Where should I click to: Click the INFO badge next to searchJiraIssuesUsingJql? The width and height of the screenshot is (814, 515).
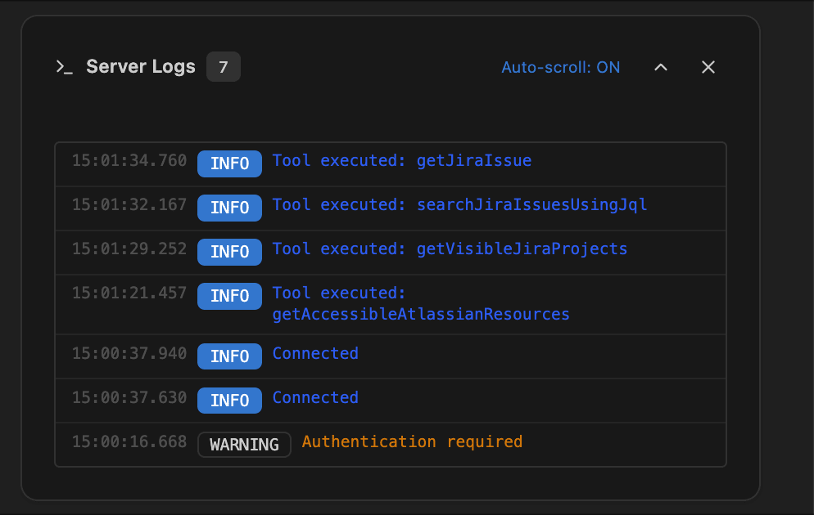[229, 208]
